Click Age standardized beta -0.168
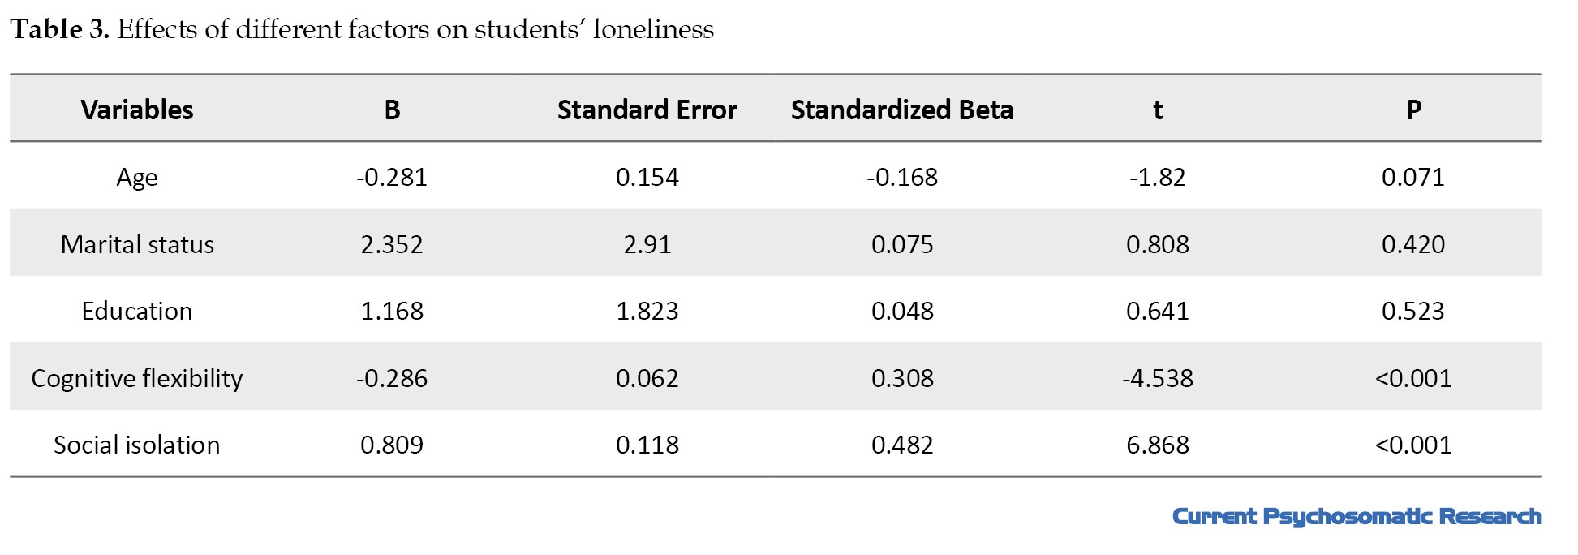1578x555 pixels. pyautogui.click(x=902, y=177)
